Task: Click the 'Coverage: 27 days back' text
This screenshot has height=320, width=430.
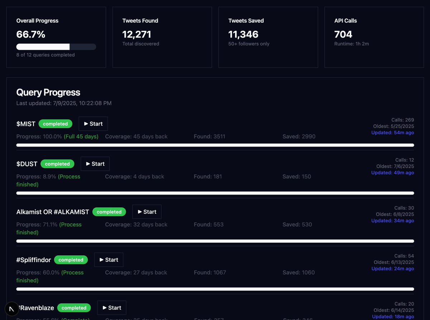Action: coord(136,272)
